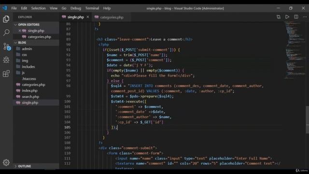The image size is (309, 174).
Task: Click the EXPLORER panel title
Action: pyautogui.click(x=25, y=17)
